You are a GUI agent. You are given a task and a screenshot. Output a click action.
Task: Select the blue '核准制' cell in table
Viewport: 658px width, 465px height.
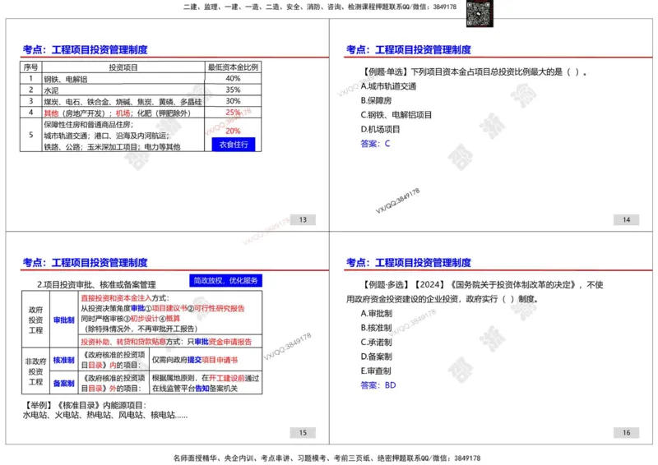[x=64, y=360]
